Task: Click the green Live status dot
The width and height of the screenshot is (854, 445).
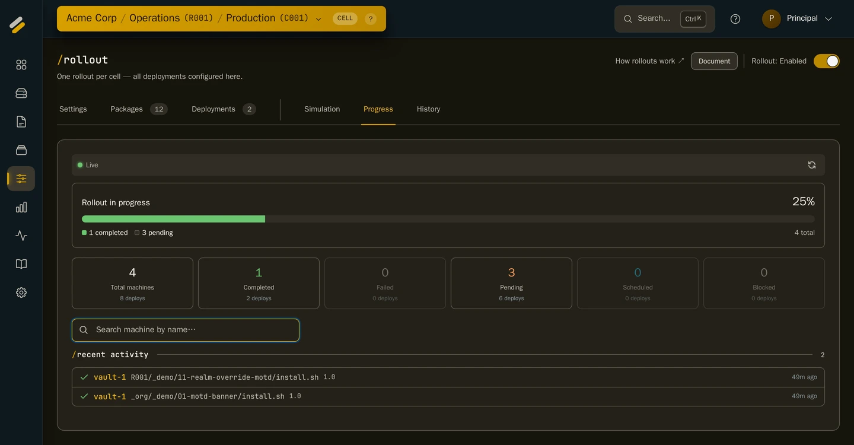Action: 80,165
